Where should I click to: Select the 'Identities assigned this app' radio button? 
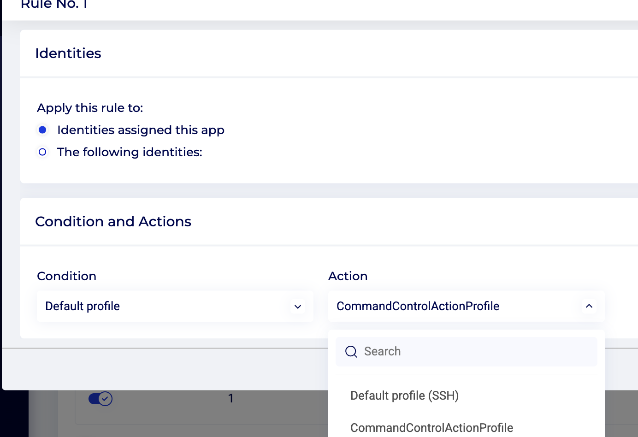pyautogui.click(x=42, y=130)
